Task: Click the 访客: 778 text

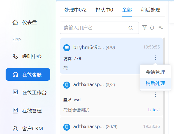Action: [72, 59]
